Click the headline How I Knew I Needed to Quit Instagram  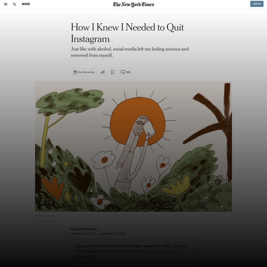pos(127,33)
